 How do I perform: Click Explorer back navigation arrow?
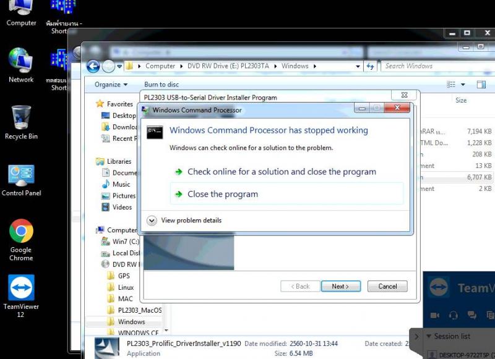click(93, 66)
